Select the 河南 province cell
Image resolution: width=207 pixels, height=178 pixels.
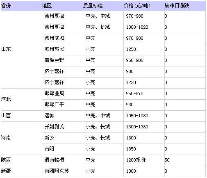[21, 138]
